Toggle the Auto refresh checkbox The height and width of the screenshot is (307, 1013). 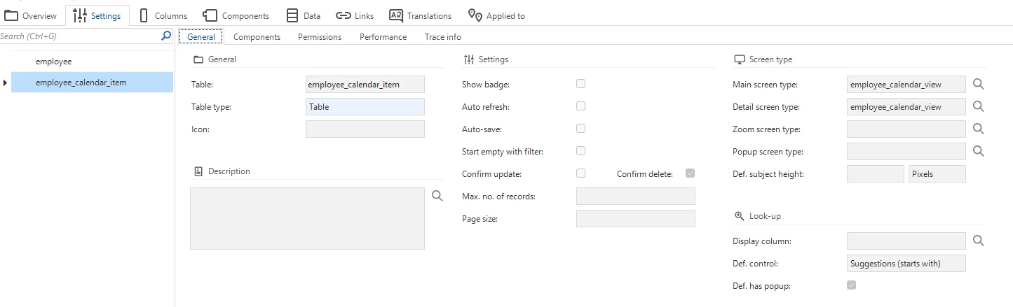580,106
